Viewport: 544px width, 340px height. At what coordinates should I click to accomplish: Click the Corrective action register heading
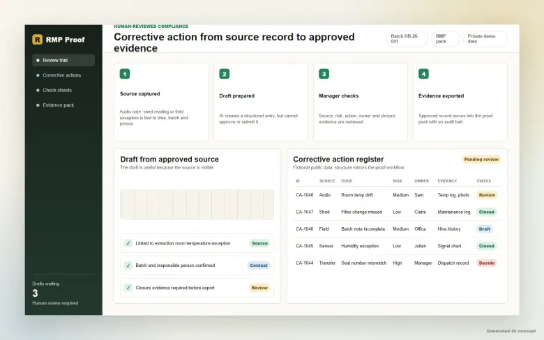click(x=338, y=159)
